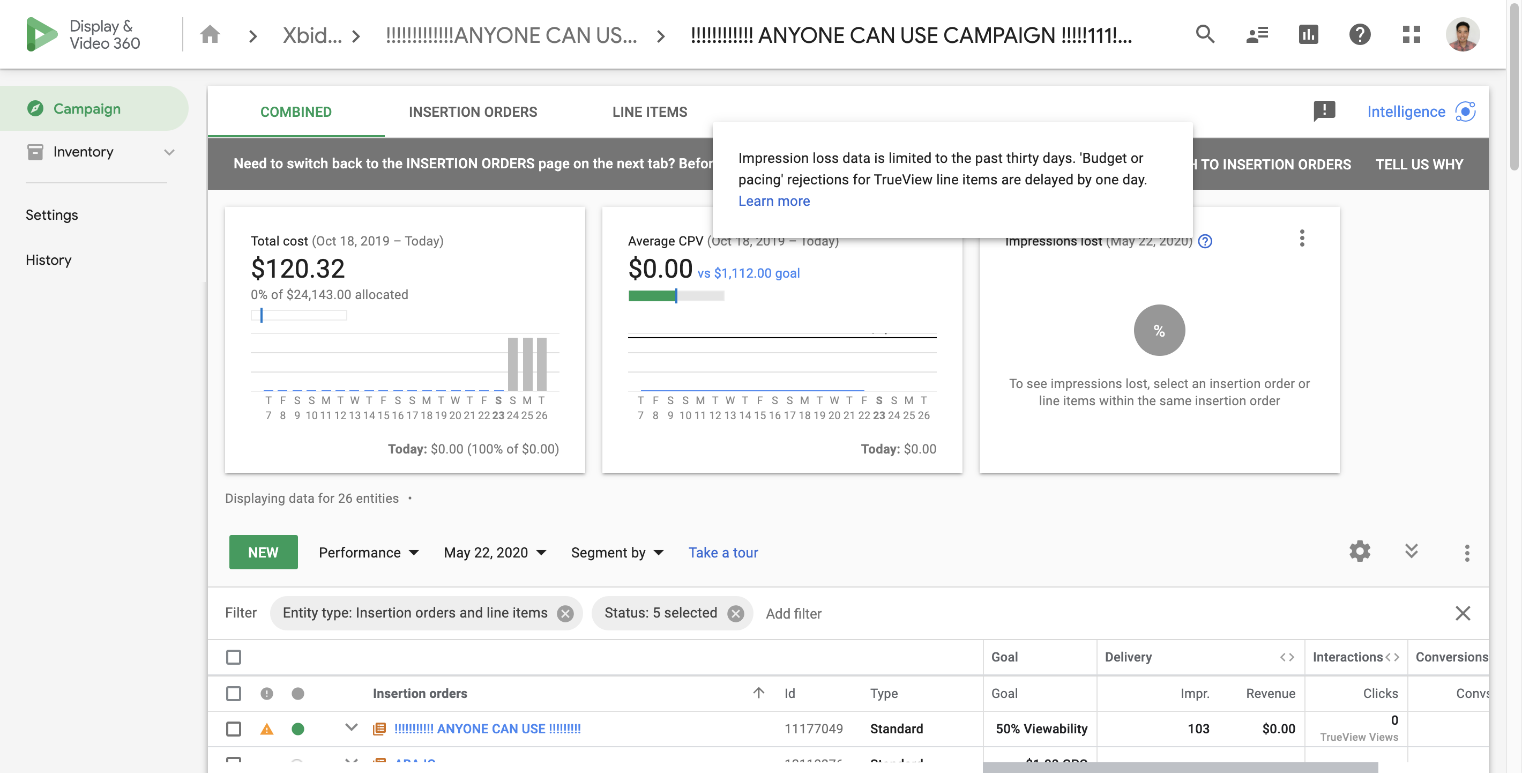1522x773 pixels.
Task: Switch to the COMBINED tab
Action: click(296, 112)
